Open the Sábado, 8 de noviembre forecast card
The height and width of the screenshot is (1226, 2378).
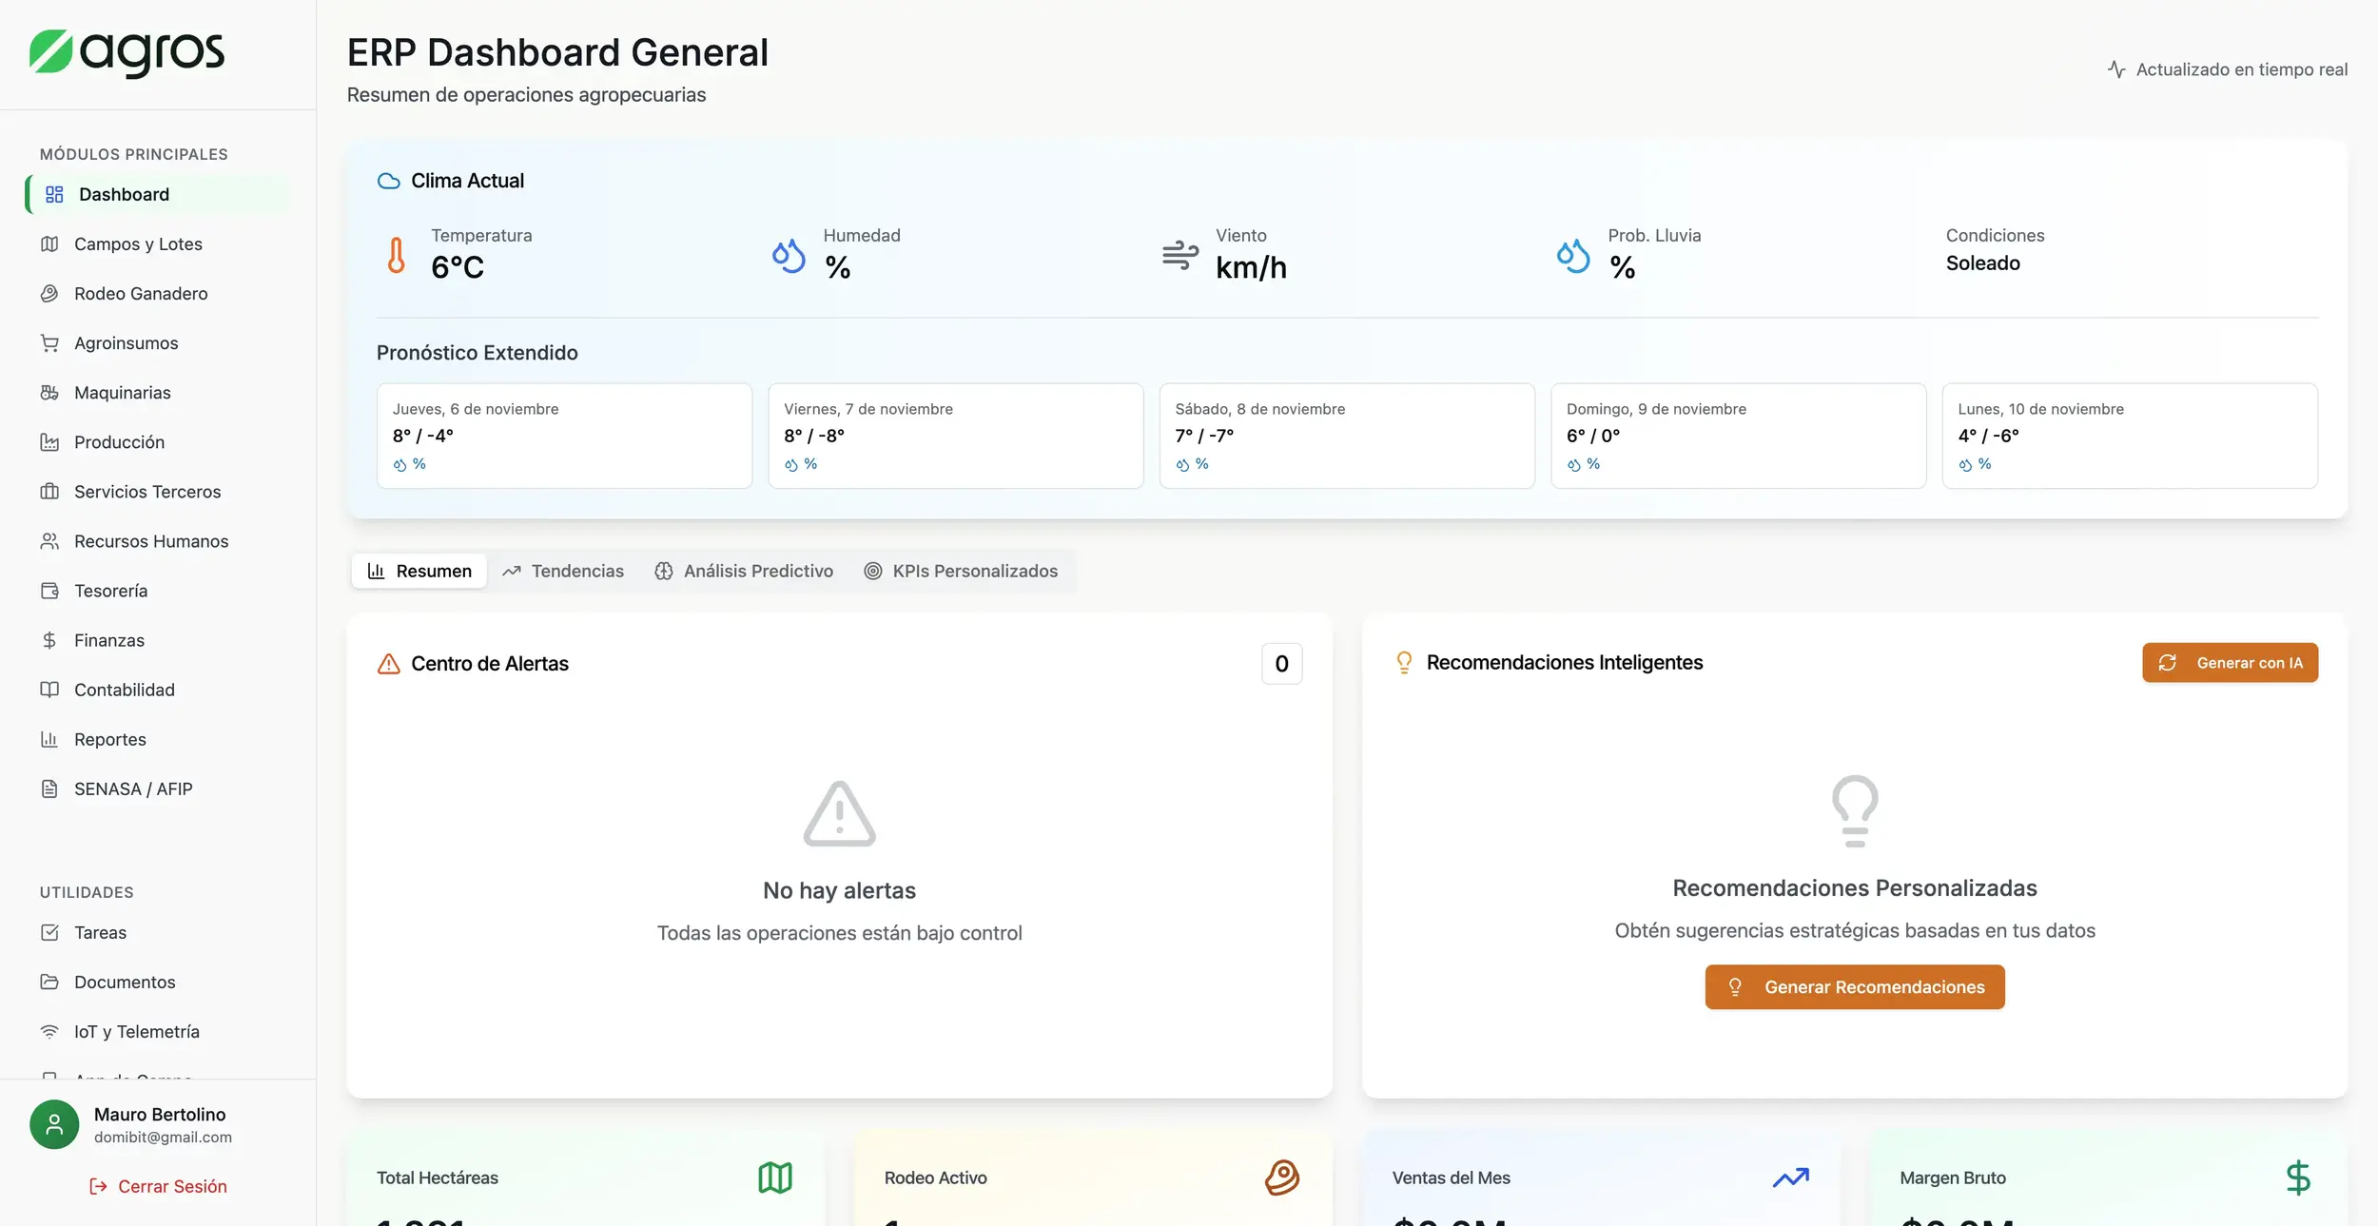1346,436
